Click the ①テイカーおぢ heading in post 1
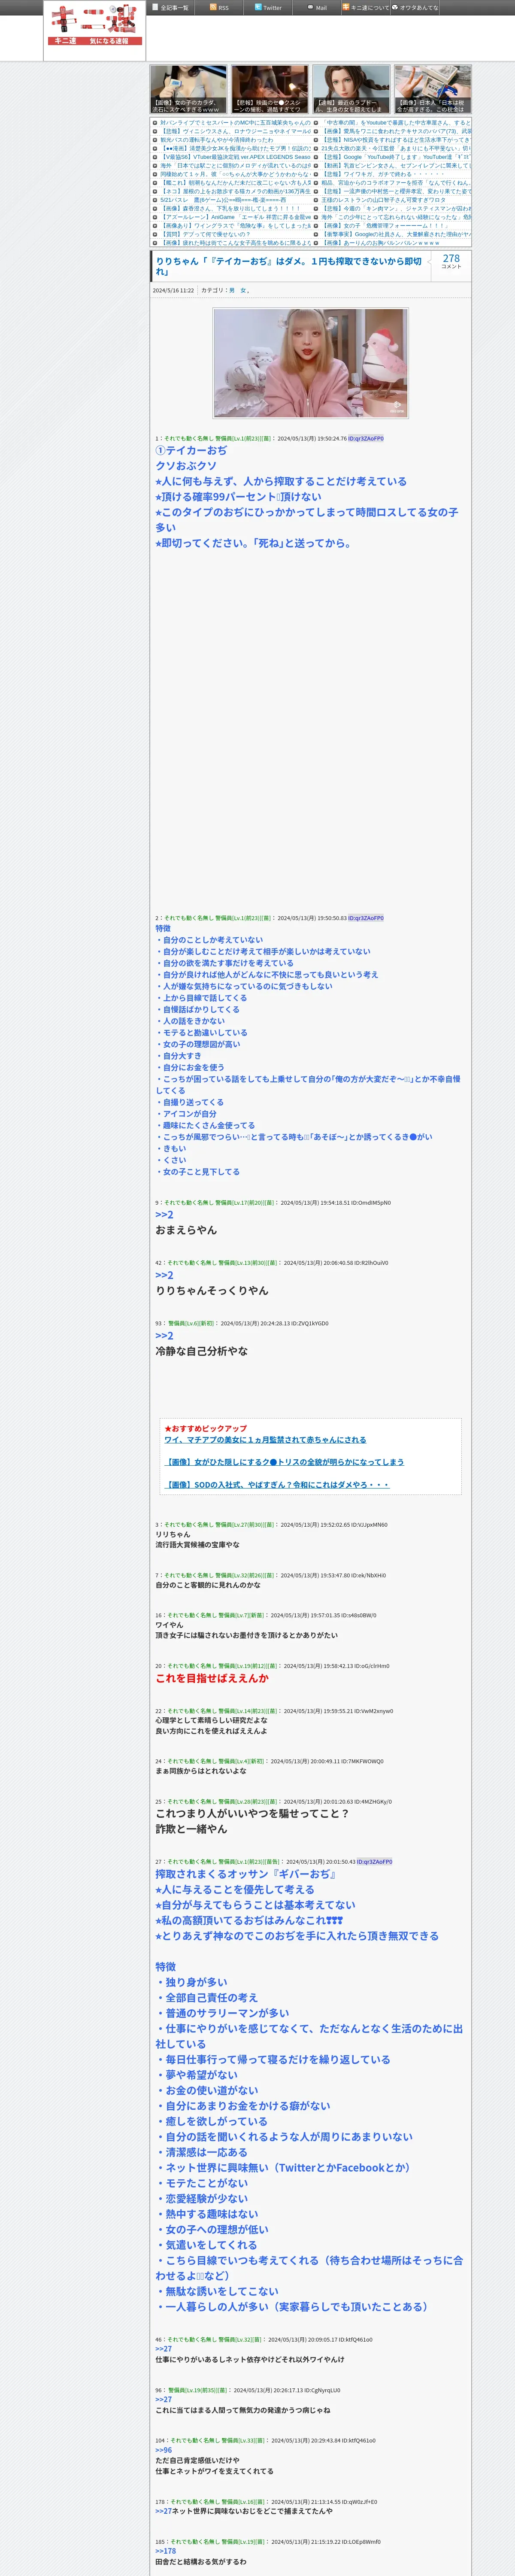Screen dimensions: 515x2576 point(191,451)
